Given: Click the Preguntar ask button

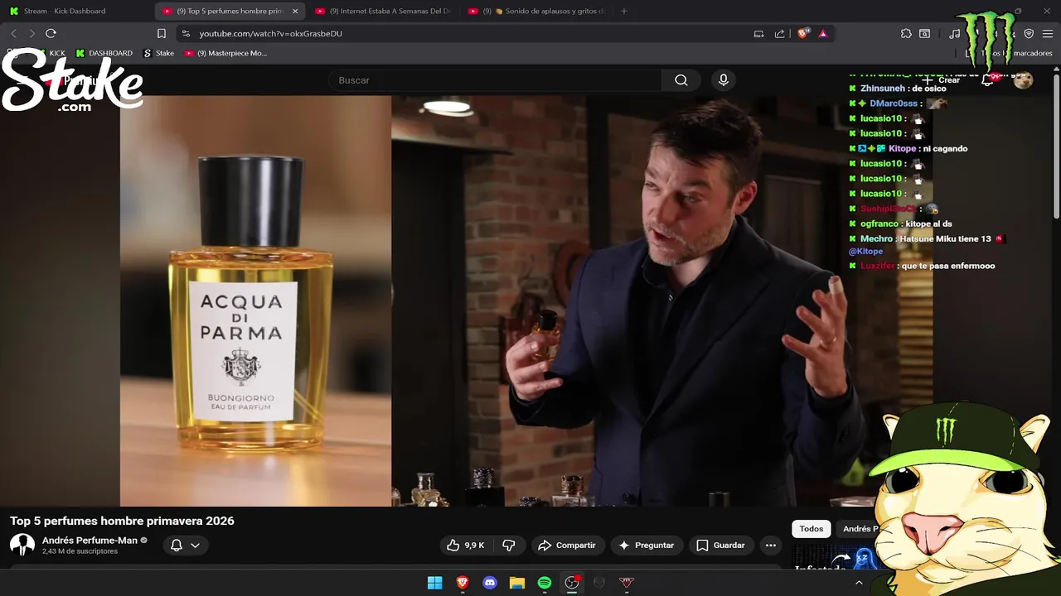Looking at the screenshot, I should 647,545.
